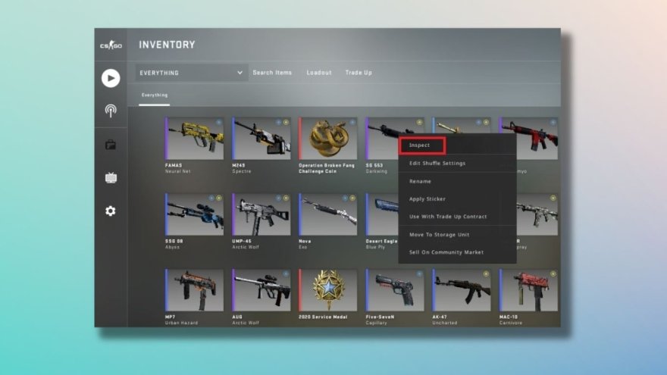Click yellow badge on SG 553 Darkwing
This screenshot has height=375, width=667.
tap(419, 123)
